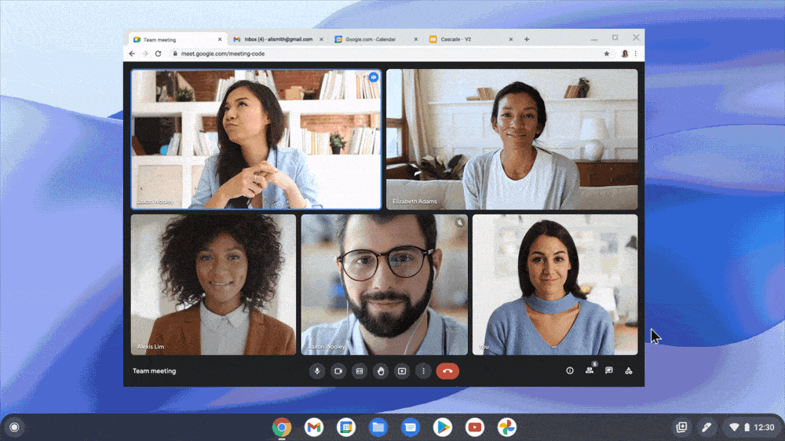Select the bearded man with glasses tile
The height and width of the screenshot is (441, 785).
tap(385, 285)
